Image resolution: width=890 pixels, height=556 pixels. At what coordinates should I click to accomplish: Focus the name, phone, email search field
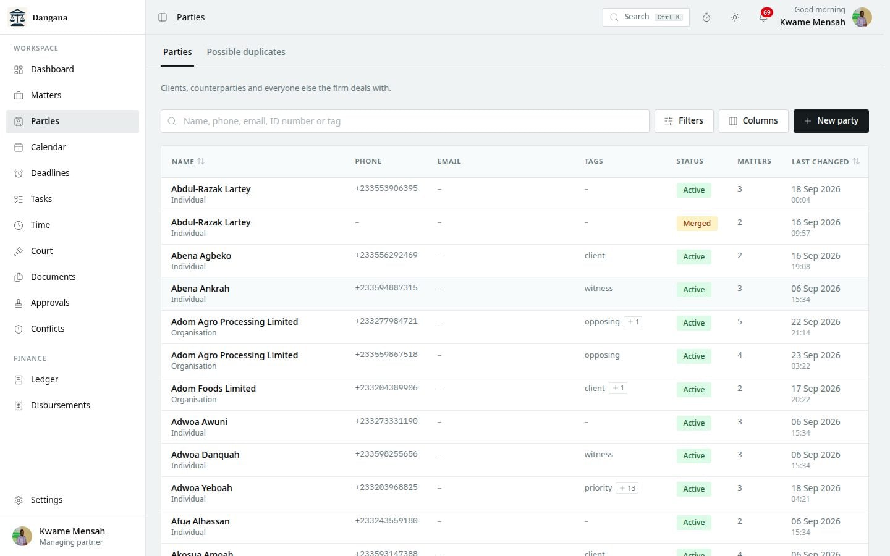(405, 121)
